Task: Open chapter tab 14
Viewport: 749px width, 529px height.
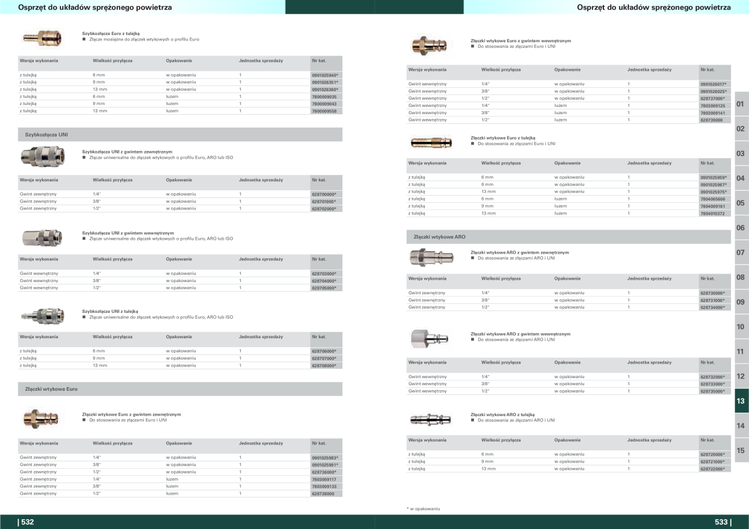Action: coord(742,426)
